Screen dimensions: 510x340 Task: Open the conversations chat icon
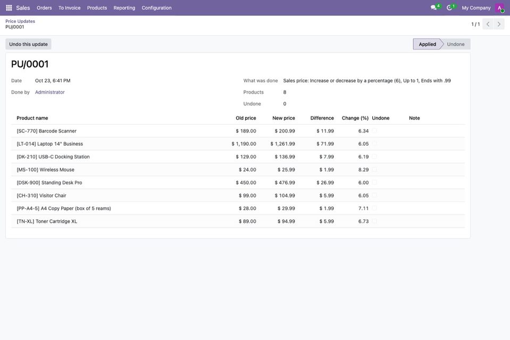point(433,8)
